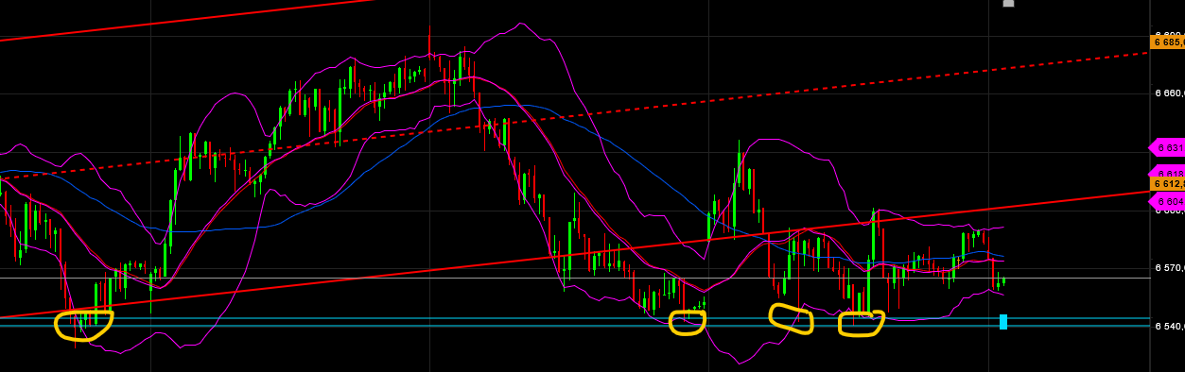Select the orange 6 685 price label
This screenshot has height=372, width=1185.
click(1167, 42)
